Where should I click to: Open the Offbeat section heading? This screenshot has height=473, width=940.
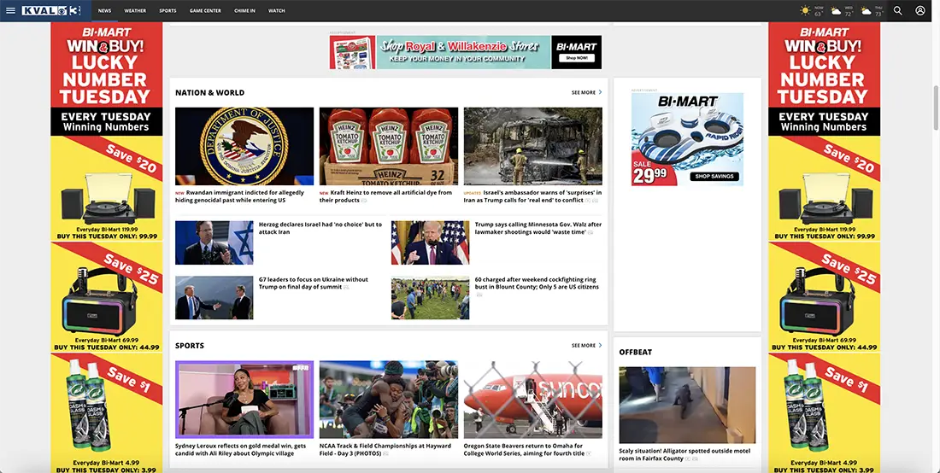(x=636, y=352)
